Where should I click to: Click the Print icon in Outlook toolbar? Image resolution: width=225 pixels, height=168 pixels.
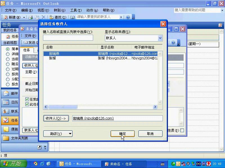[x=30, y=17]
